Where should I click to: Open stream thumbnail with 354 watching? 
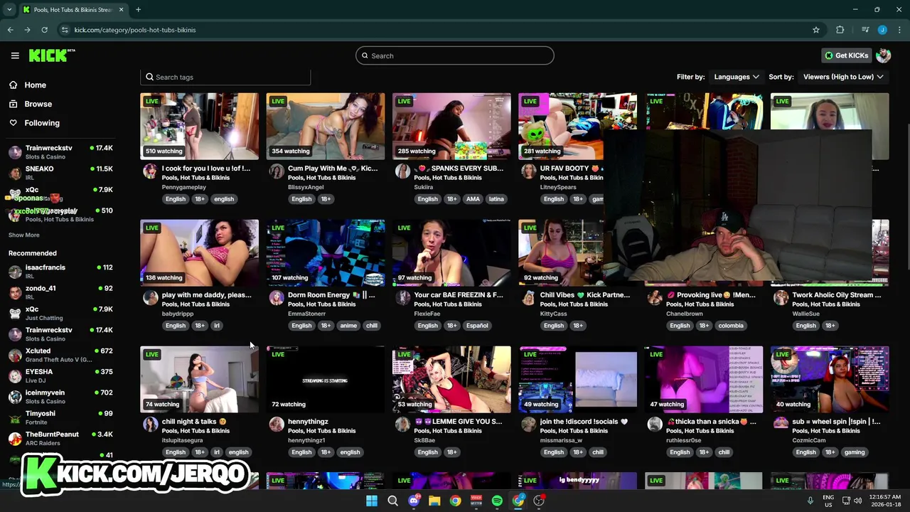(326, 126)
